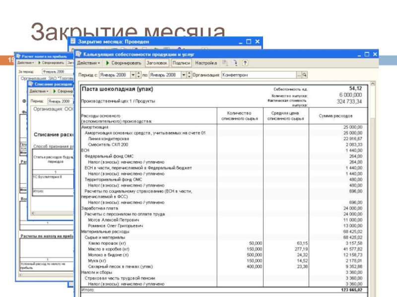Toggle the Заголовок button
Viewport: 397px width, 297px height.
coord(157,63)
